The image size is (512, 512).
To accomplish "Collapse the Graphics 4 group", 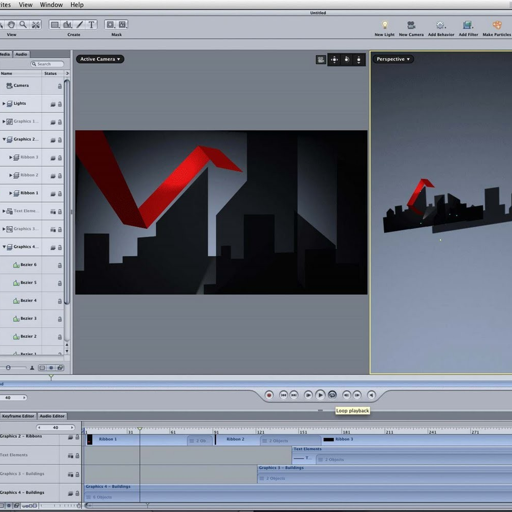I will tap(4, 247).
